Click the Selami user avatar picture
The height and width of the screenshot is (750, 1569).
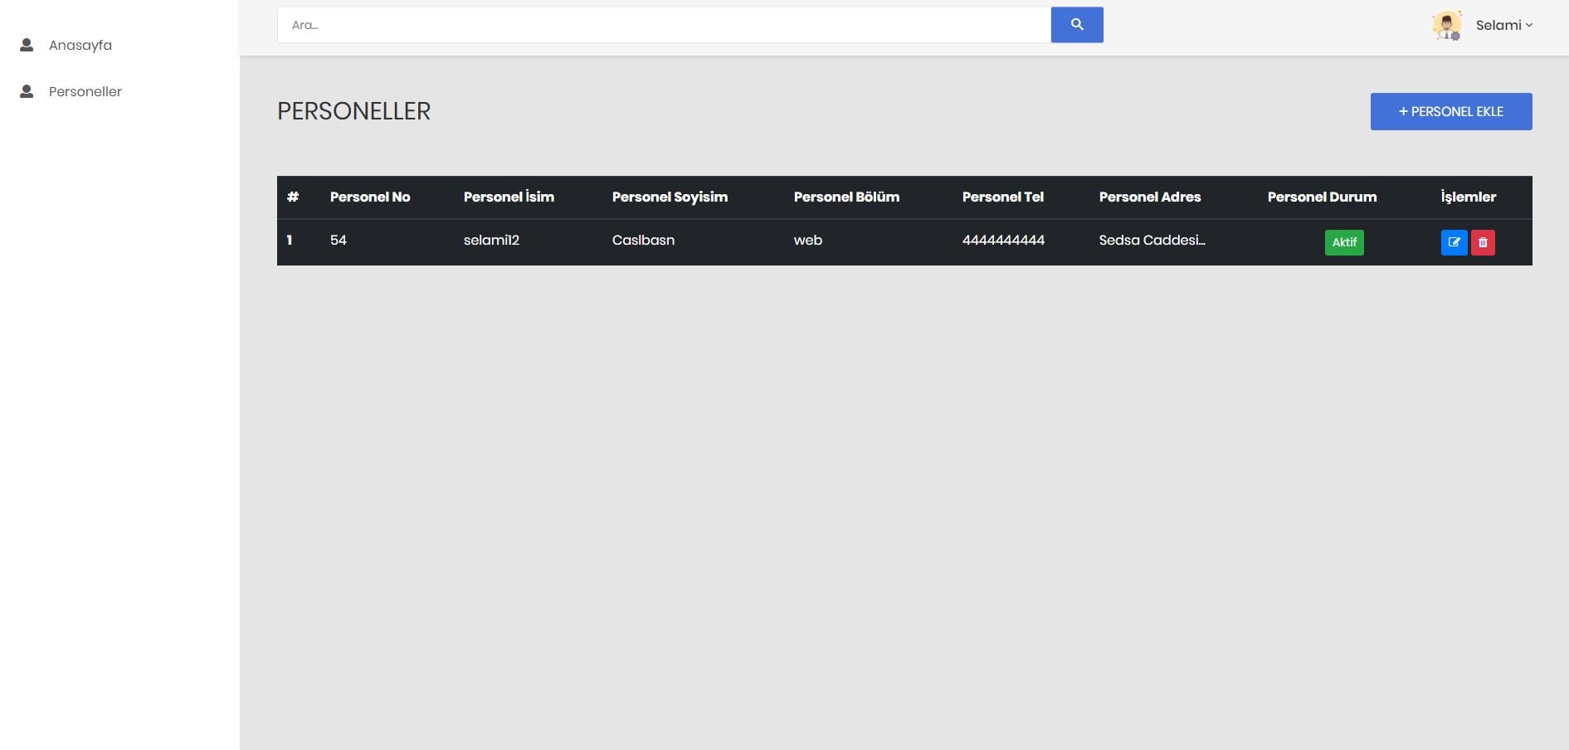(x=1447, y=25)
